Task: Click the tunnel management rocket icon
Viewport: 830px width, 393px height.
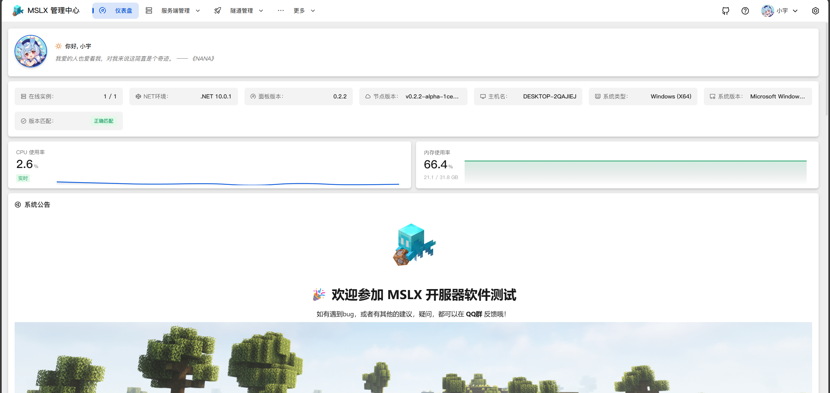Action: (x=218, y=11)
